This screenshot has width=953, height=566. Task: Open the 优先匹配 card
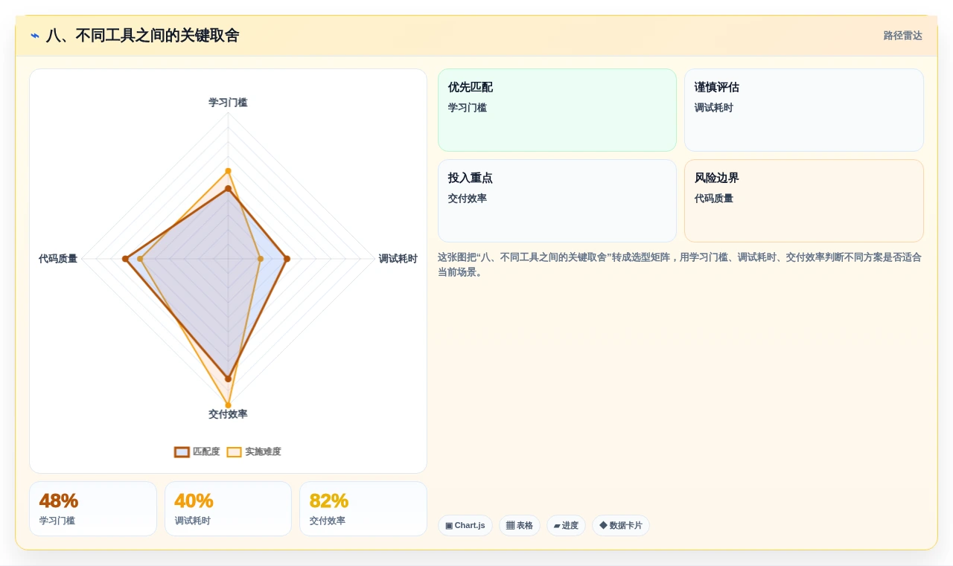coord(557,110)
